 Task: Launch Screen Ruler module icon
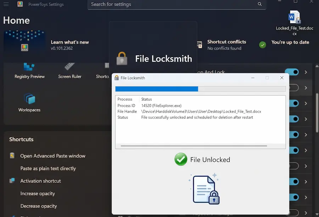click(69, 66)
